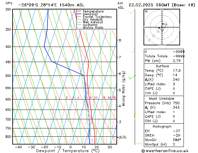Click the 'StmSpd (kt)' label

coord(156,144)
